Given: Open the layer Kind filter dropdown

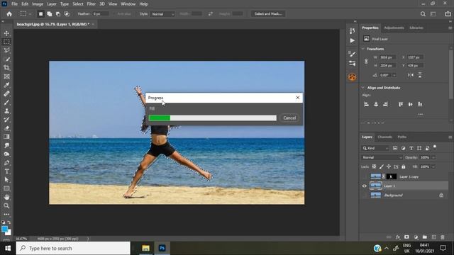Looking at the screenshot, I should click(375, 148).
